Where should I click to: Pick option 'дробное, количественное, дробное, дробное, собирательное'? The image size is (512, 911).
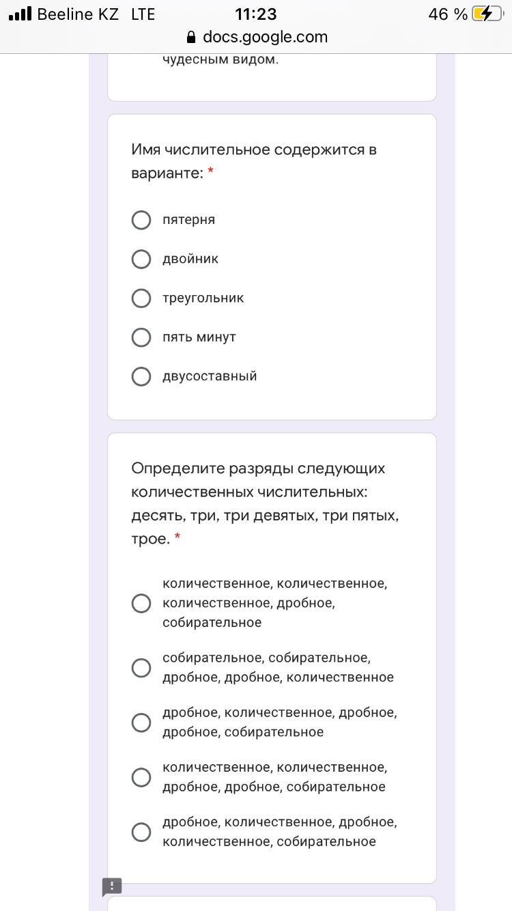(x=141, y=723)
